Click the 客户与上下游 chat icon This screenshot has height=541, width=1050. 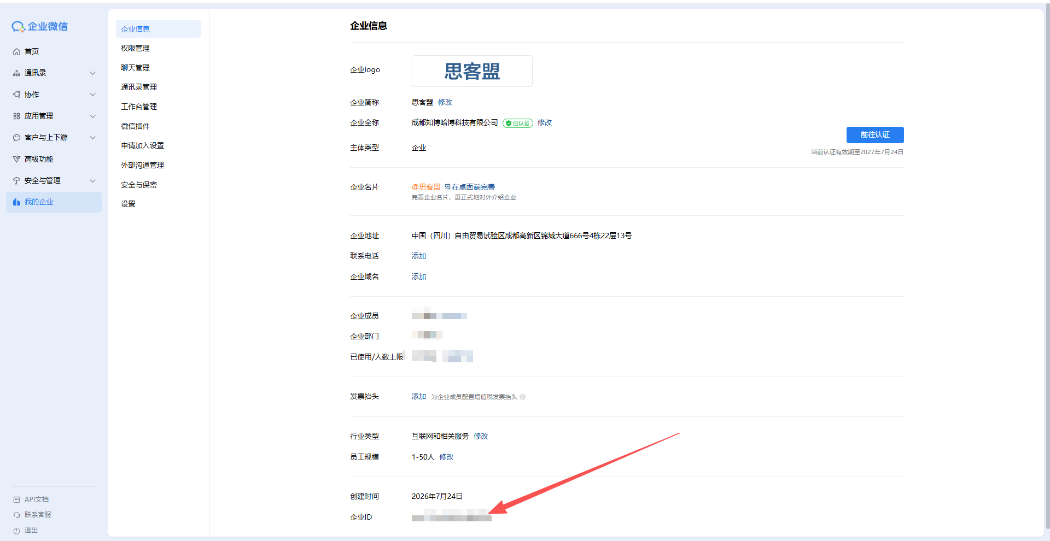click(16, 138)
